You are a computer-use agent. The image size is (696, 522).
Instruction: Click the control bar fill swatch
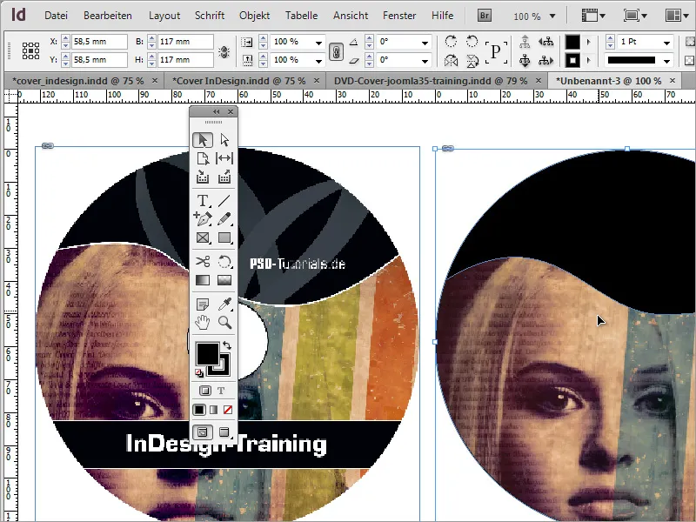click(x=572, y=42)
